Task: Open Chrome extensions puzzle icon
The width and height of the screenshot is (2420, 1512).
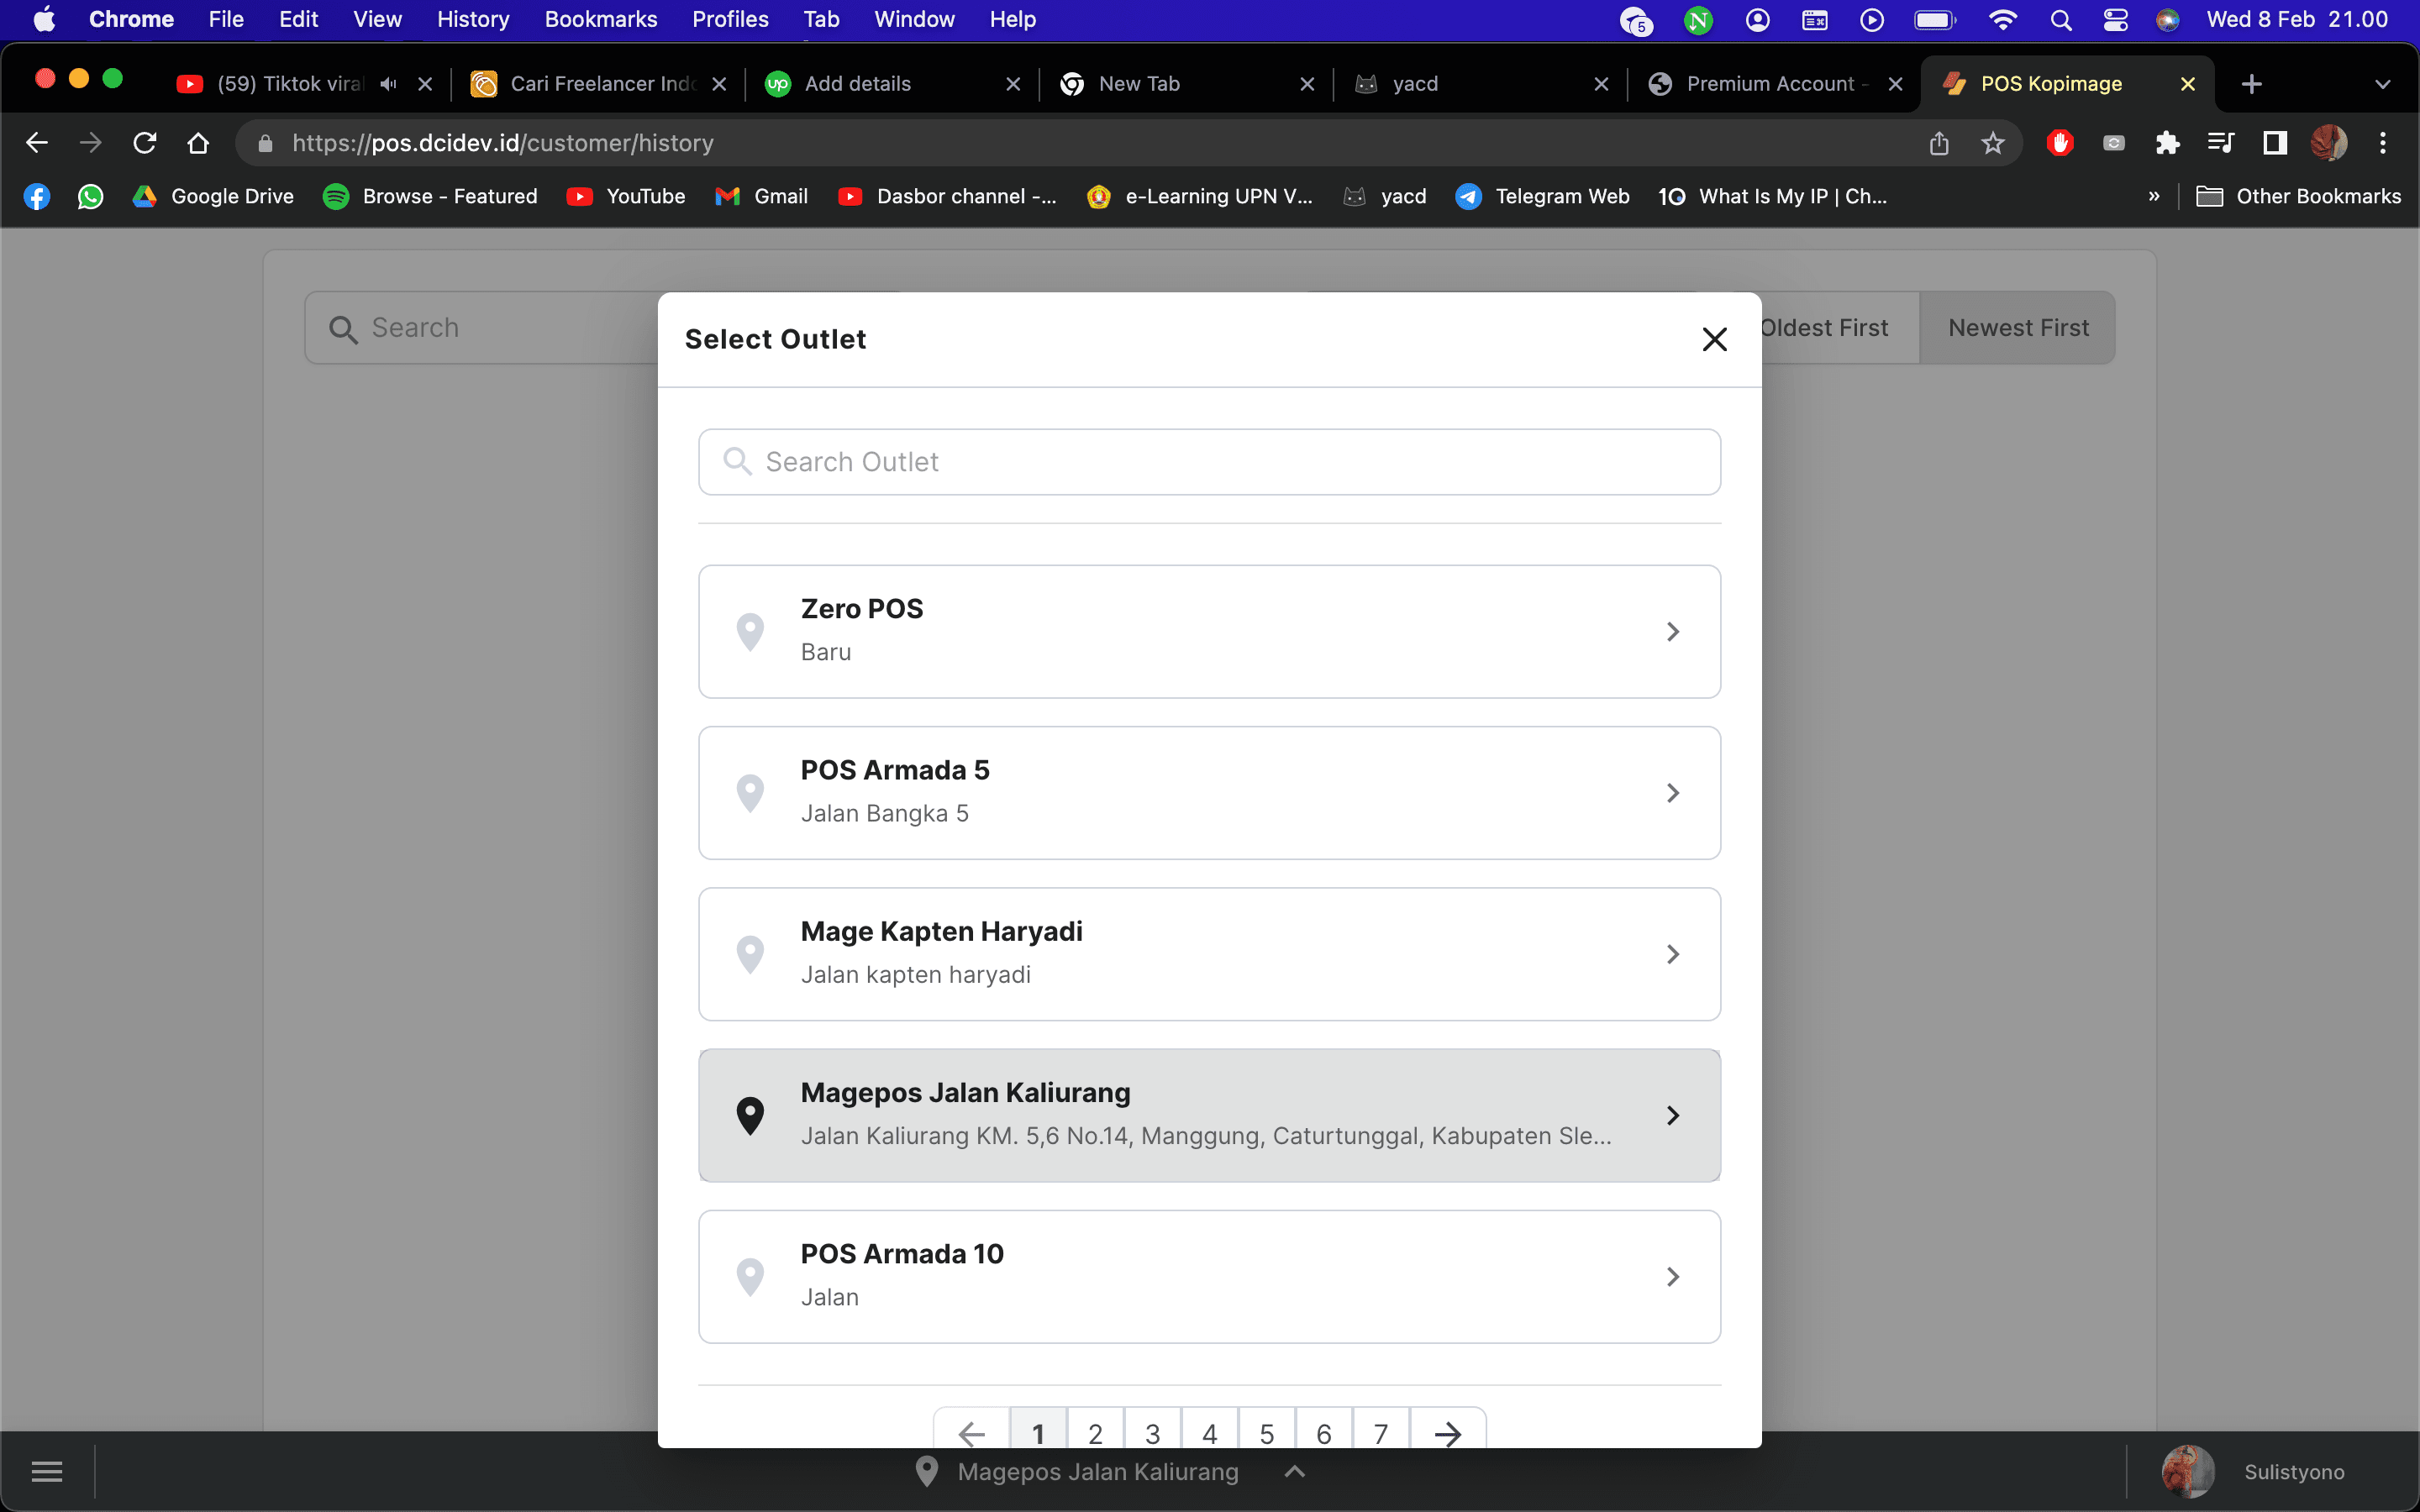Action: coord(2167,143)
